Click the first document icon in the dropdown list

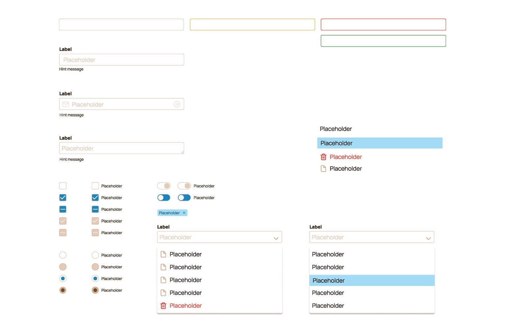point(163,254)
